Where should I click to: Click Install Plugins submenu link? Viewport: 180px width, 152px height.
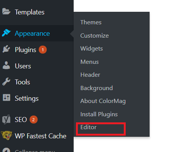[99, 114]
